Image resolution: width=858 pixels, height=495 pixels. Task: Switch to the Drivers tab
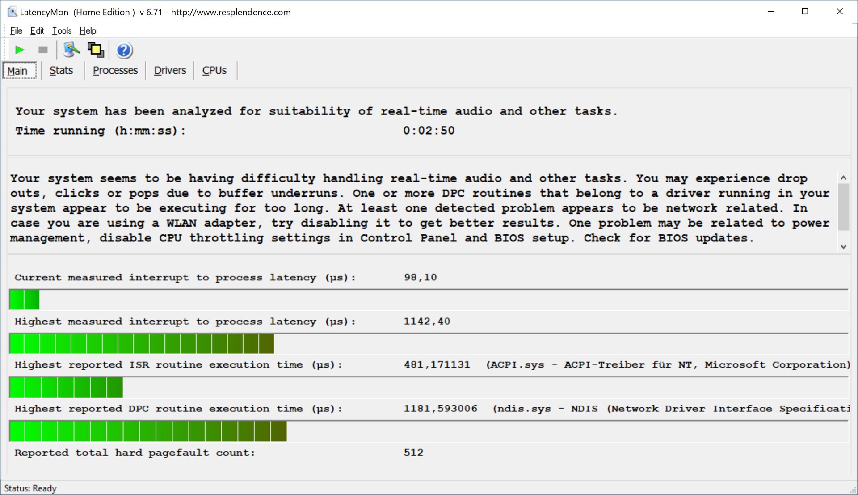point(170,71)
